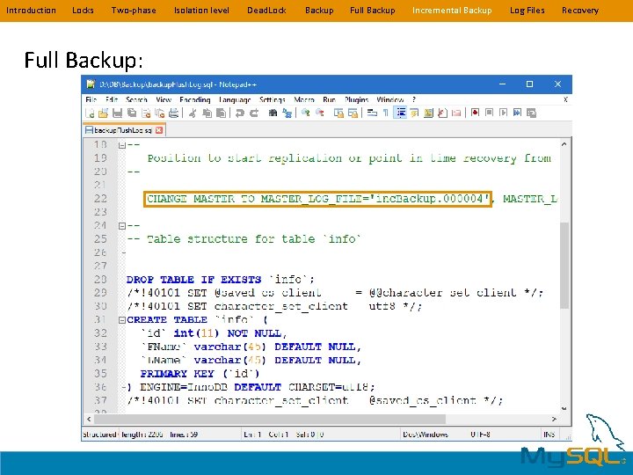The width and height of the screenshot is (633, 475).
Task: Toggle Show All Characters pilcrow icon
Action: coord(386,113)
